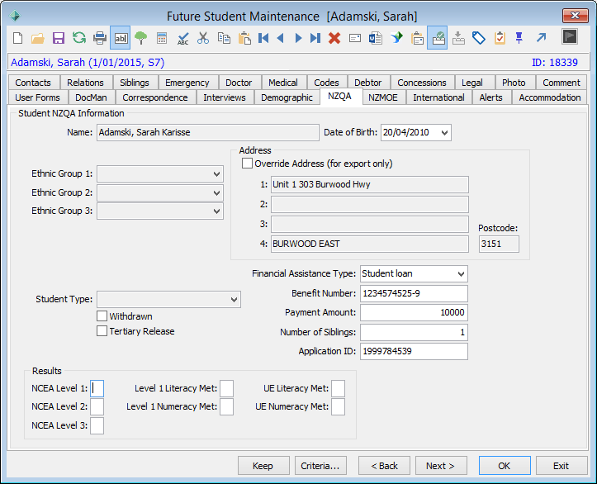Click the < Back button

(384, 466)
